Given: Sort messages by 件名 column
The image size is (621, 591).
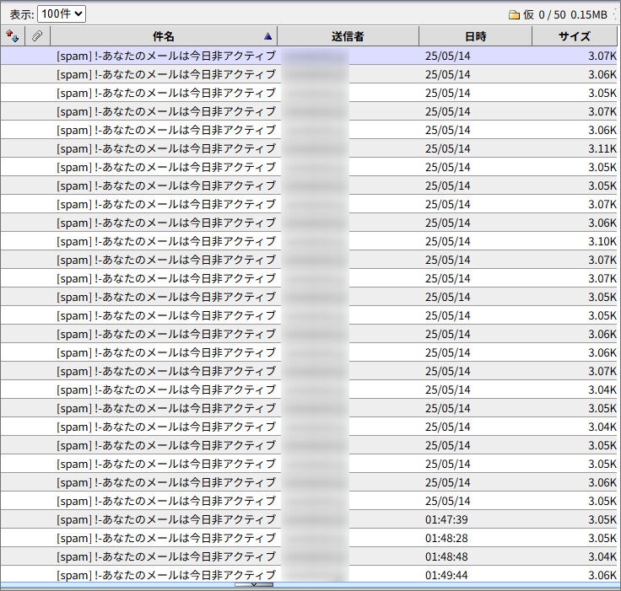Looking at the screenshot, I should tap(164, 36).
